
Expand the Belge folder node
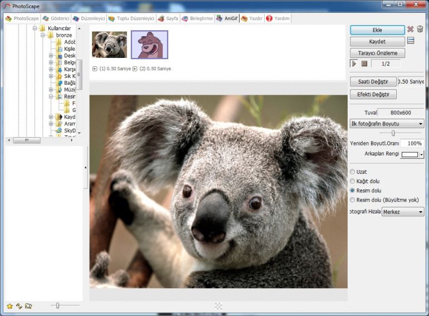[x=51, y=62]
